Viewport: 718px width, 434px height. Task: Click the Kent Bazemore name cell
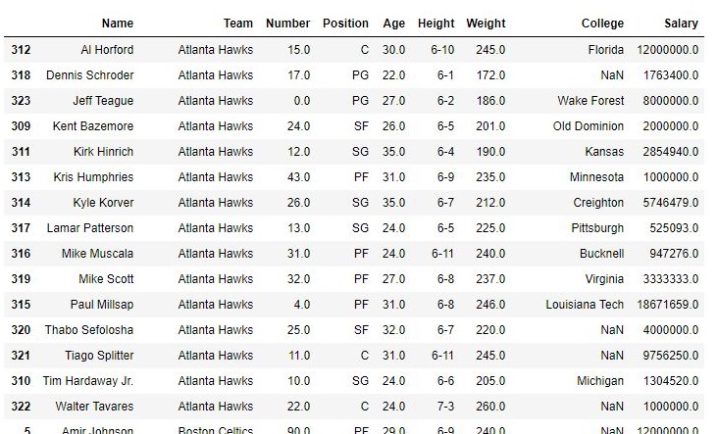click(93, 126)
